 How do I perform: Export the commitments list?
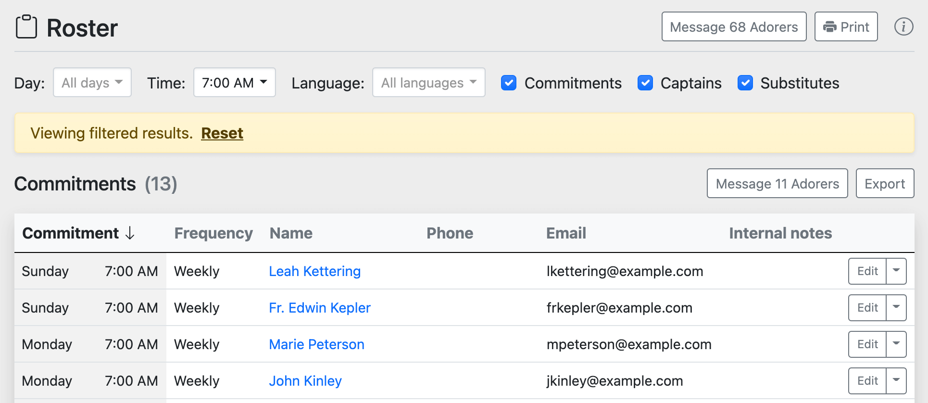[885, 184]
